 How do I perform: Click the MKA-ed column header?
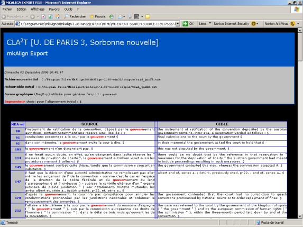(18, 124)
